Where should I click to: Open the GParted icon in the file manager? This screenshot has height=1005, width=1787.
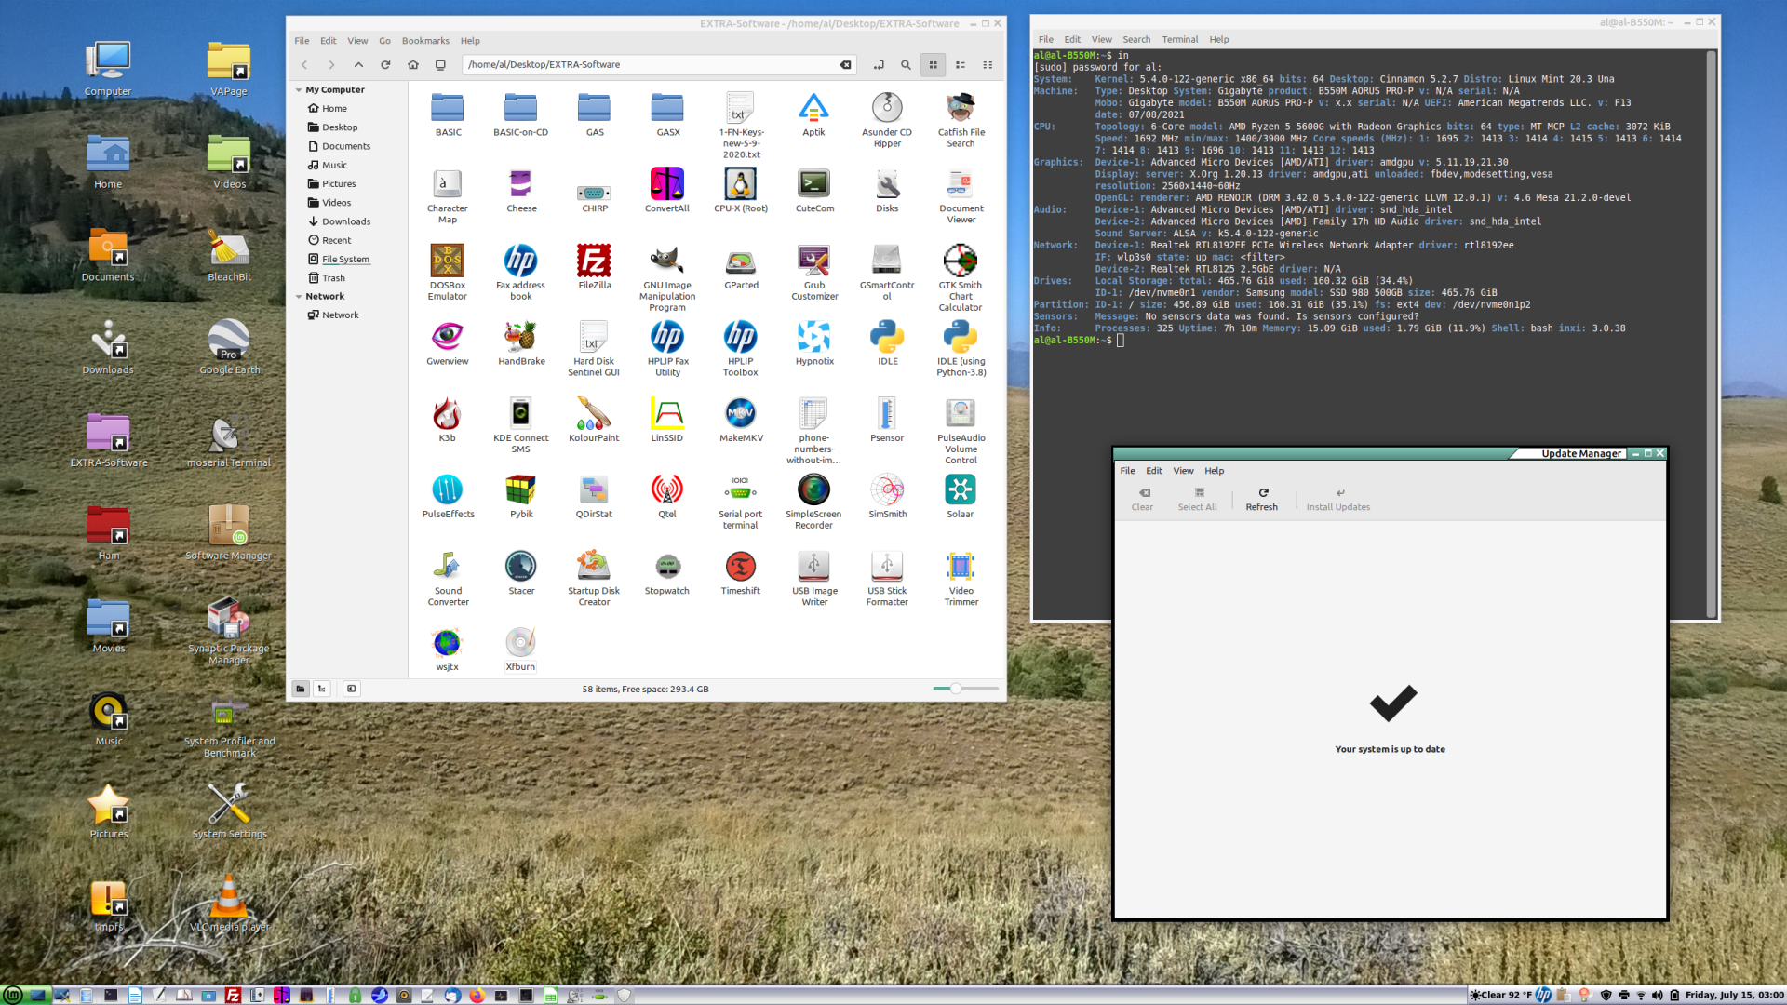[741, 261]
